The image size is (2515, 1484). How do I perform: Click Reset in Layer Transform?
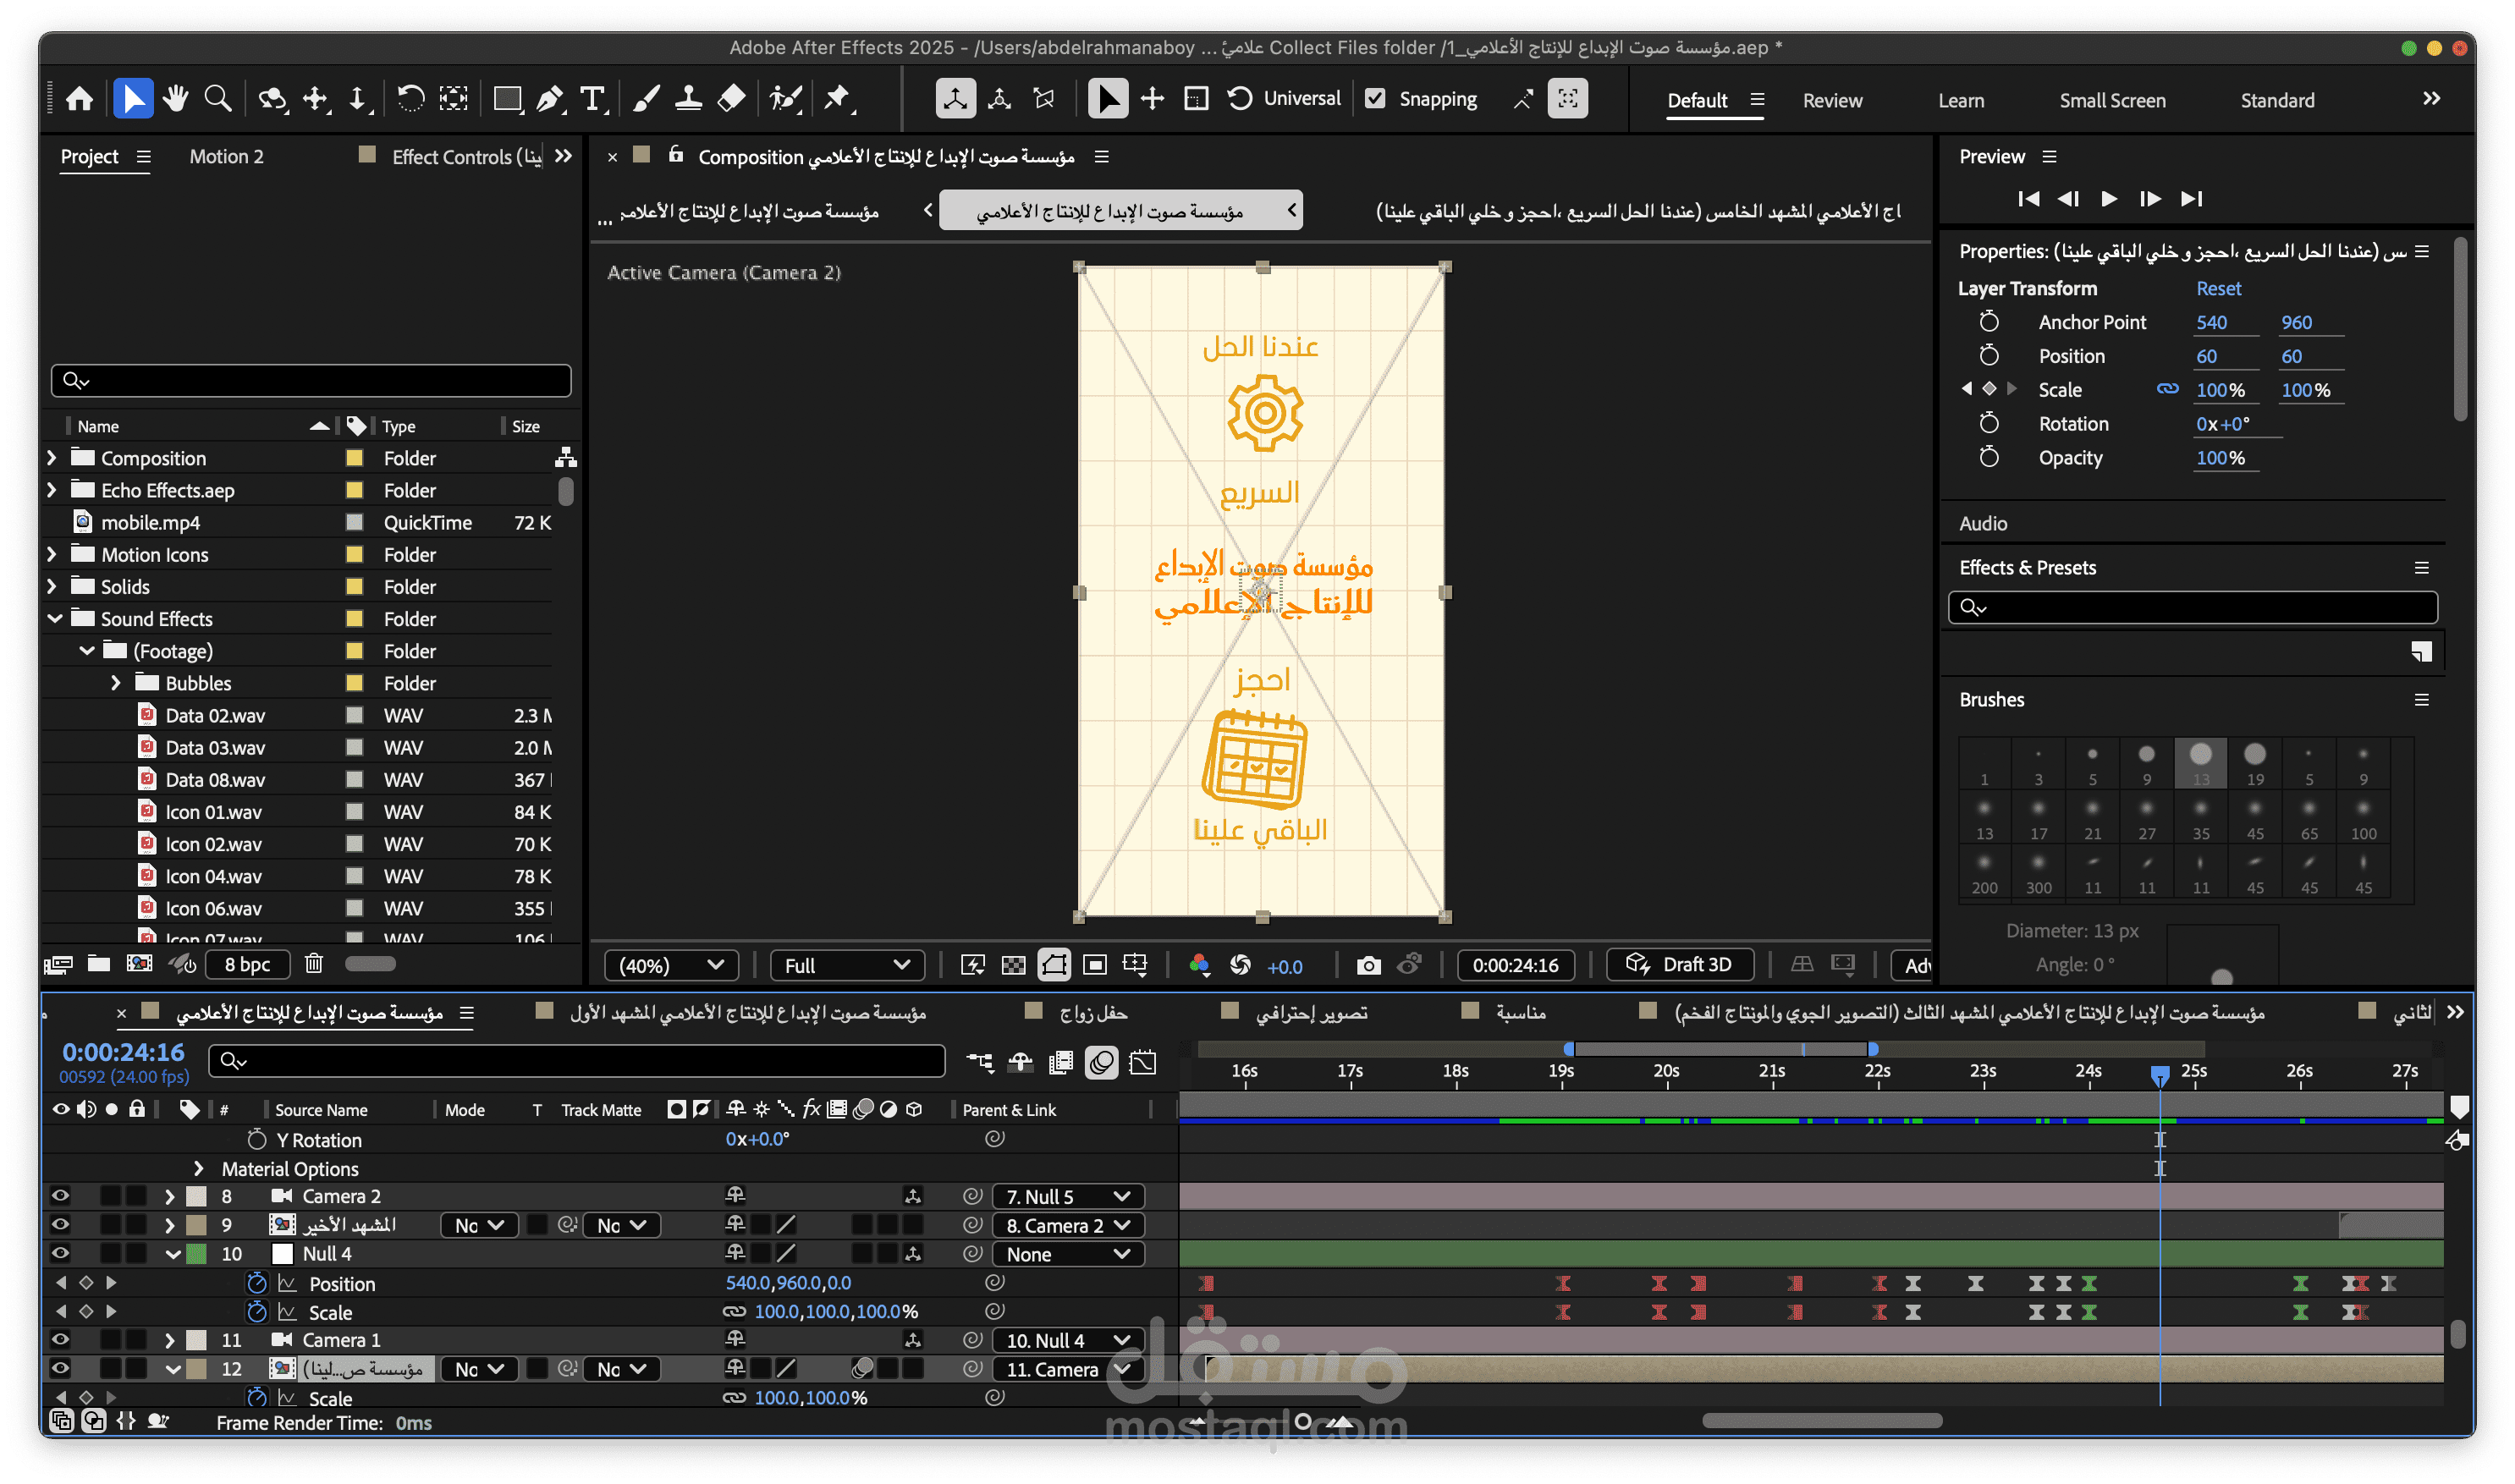tap(2218, 288)
